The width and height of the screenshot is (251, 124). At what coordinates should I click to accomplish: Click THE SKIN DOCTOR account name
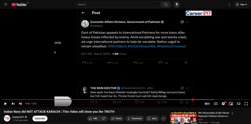[103, 88]
